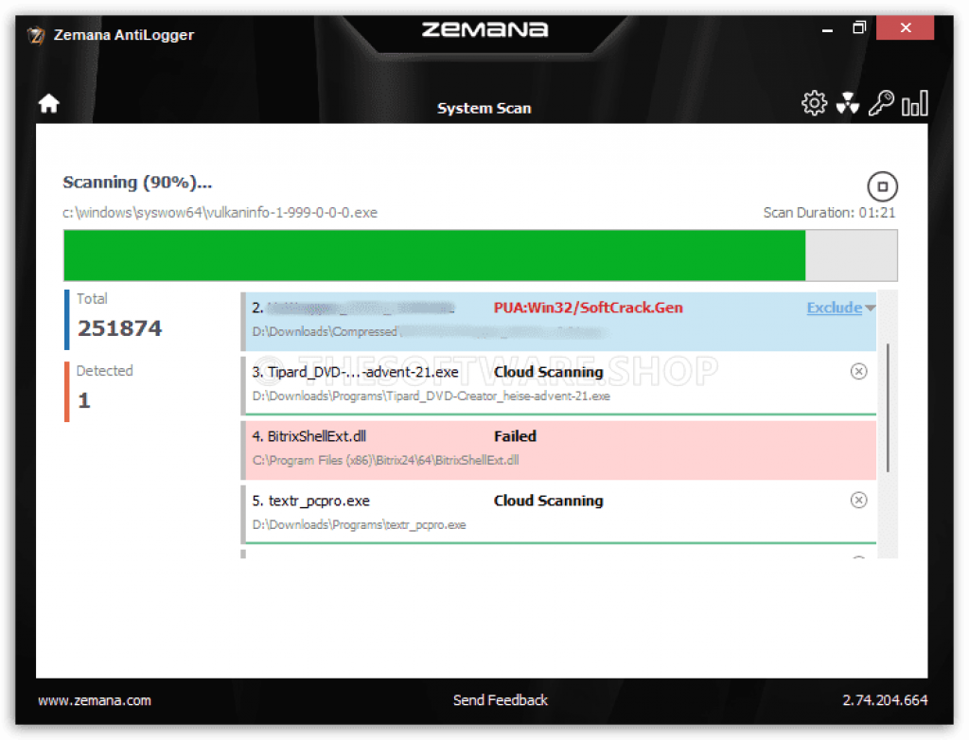The height and width of the screenshot is (740, 969).
Task: Click the scanned path vulkaninfo-1-999-0-0-0.exe
Action: pos(220,213)
